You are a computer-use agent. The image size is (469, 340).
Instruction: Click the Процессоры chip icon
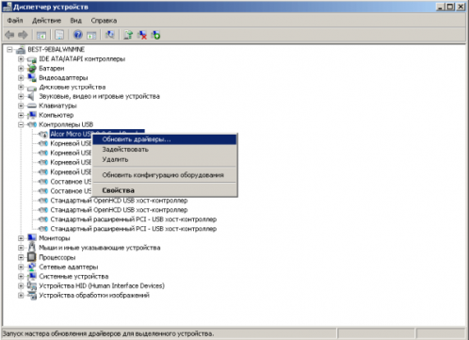(32, 257)
